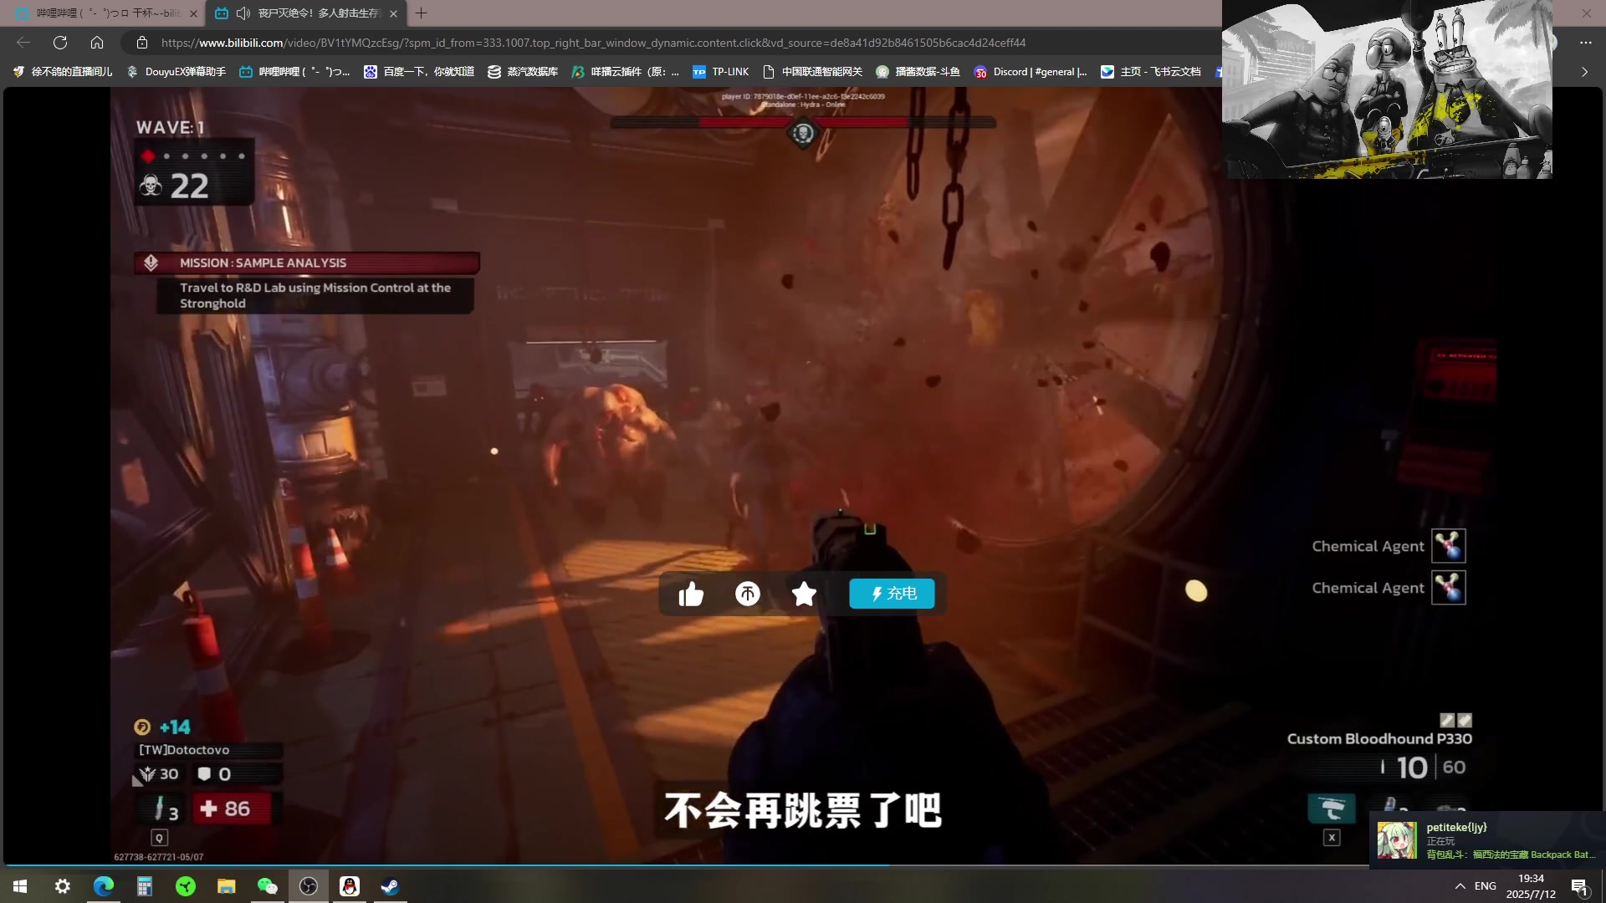Expand the bookmarks bar overflow chevron
Viewport: 1606px width, 903px height.
[1584, 72]
